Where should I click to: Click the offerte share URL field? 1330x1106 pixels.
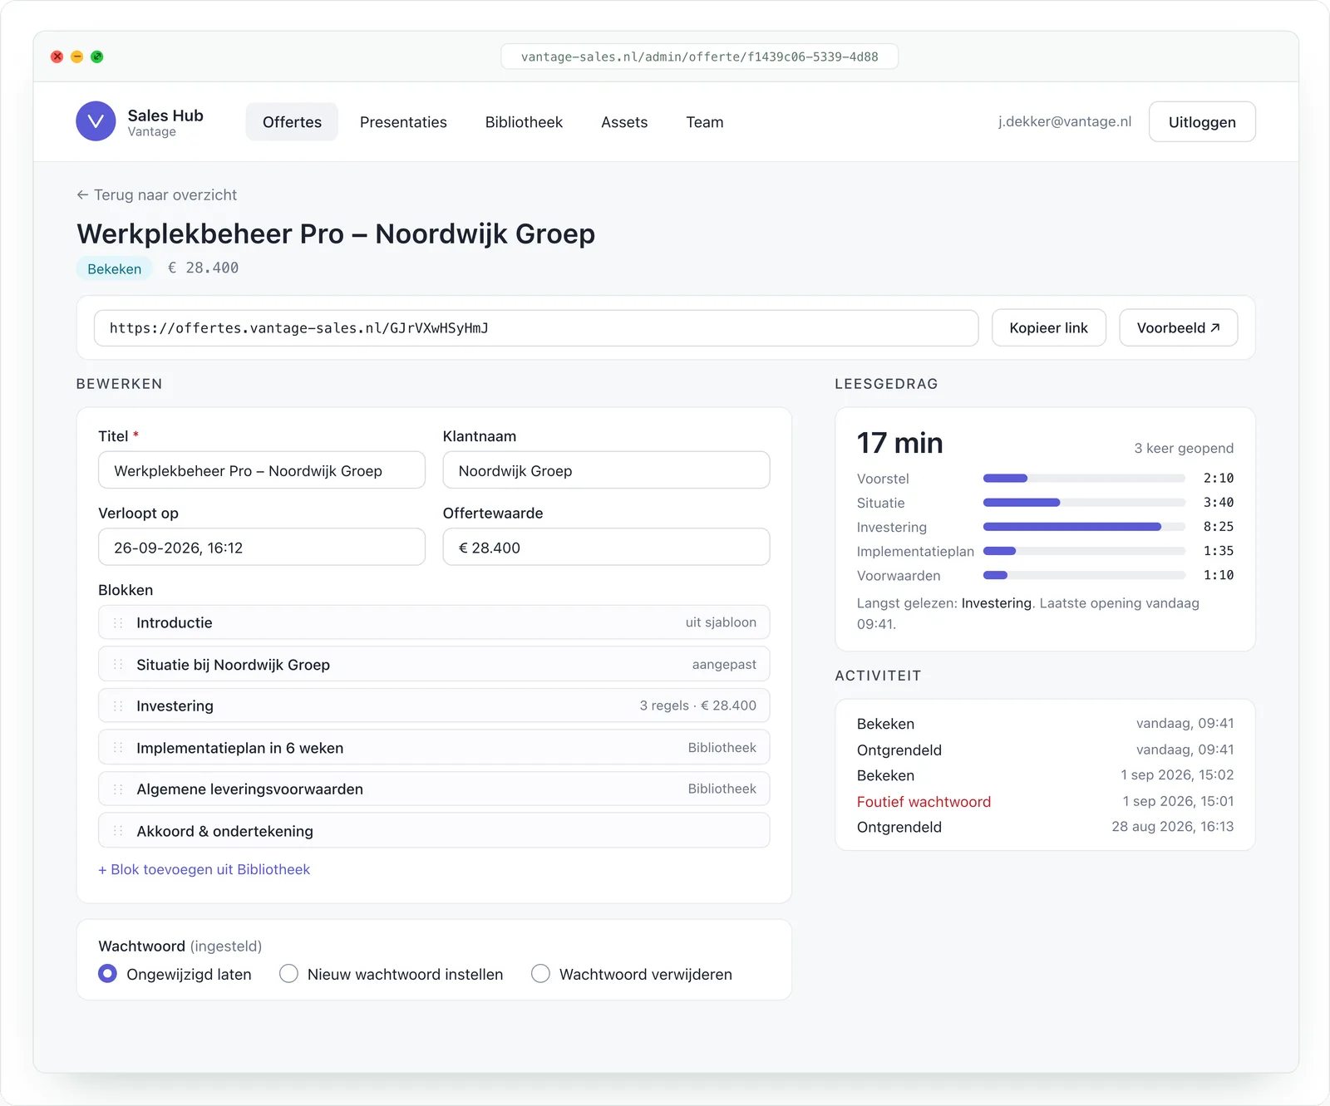tap(536, 328)
